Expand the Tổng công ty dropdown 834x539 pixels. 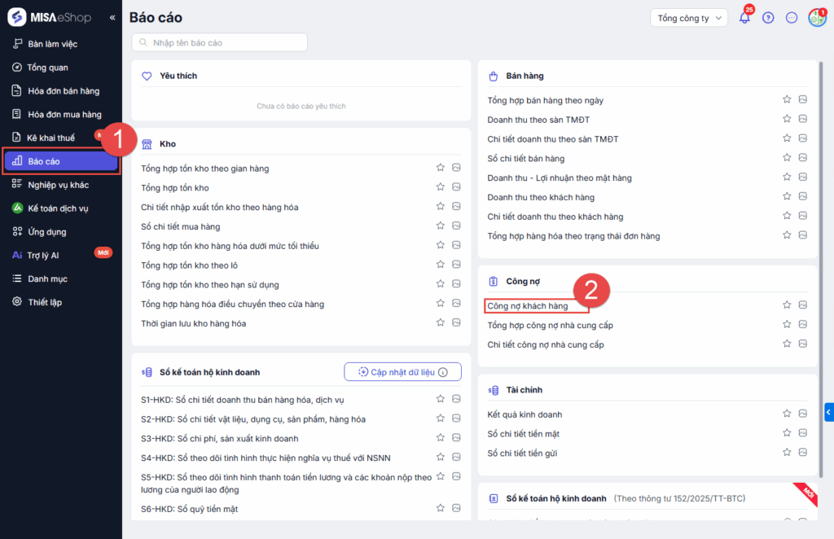688,18
